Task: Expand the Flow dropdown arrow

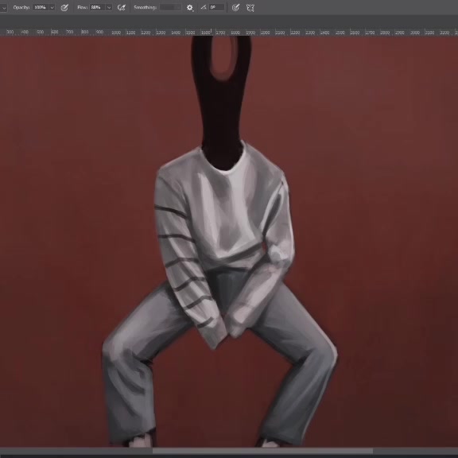Action: [109, 8]
